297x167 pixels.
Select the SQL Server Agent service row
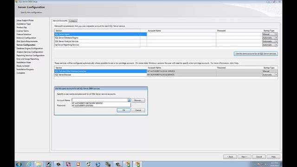pos(100,34)
